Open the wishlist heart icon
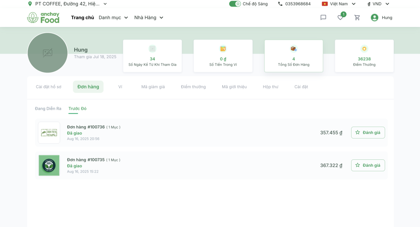This screenshot has width=420, height=227. coord(340,18)
